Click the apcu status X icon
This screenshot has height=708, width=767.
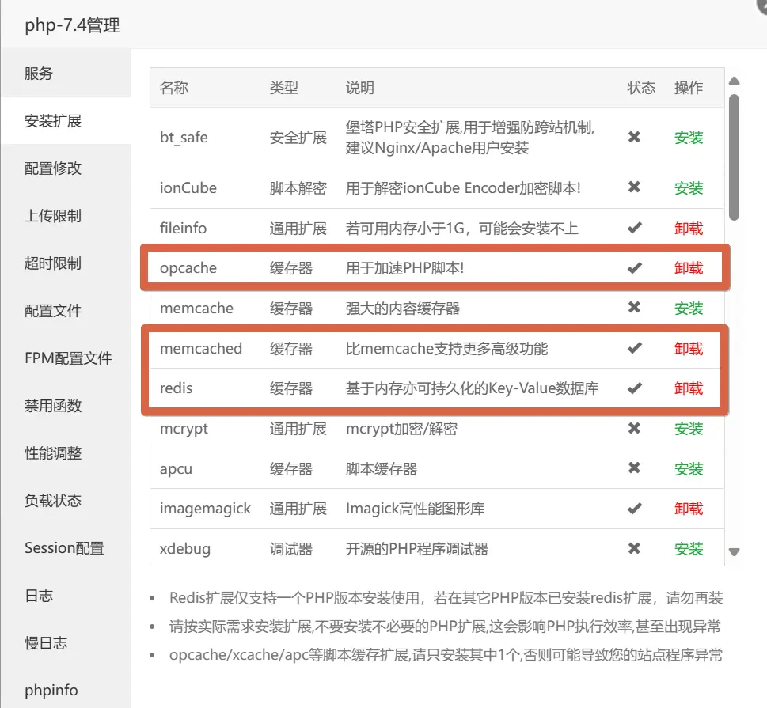635,468
